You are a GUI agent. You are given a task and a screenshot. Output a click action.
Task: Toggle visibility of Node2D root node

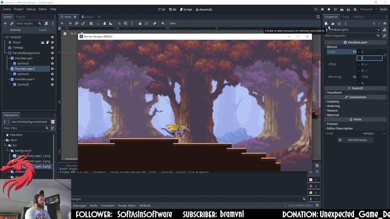coord(52,37)
